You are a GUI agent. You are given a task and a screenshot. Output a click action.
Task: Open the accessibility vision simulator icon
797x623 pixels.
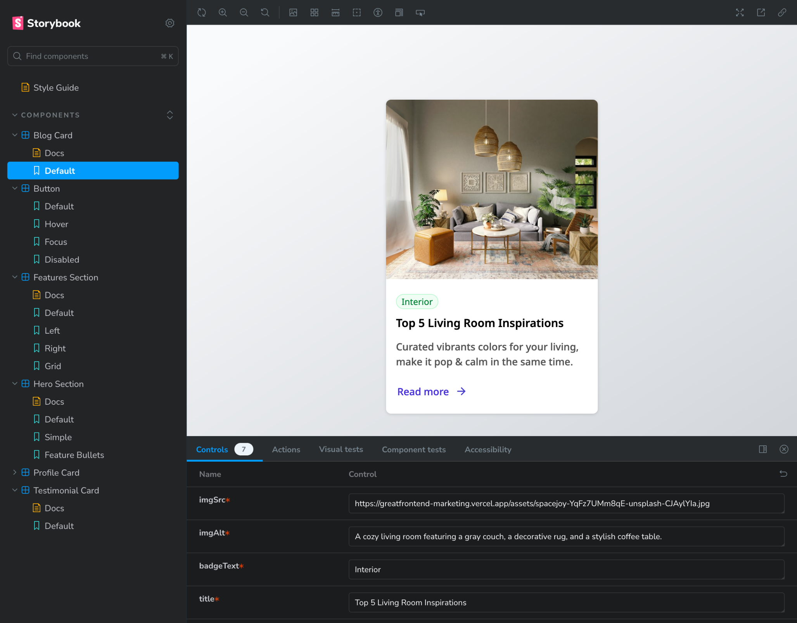pos(378,12)
